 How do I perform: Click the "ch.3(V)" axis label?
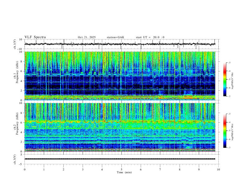pyautogui.click(x=15, y=160)
